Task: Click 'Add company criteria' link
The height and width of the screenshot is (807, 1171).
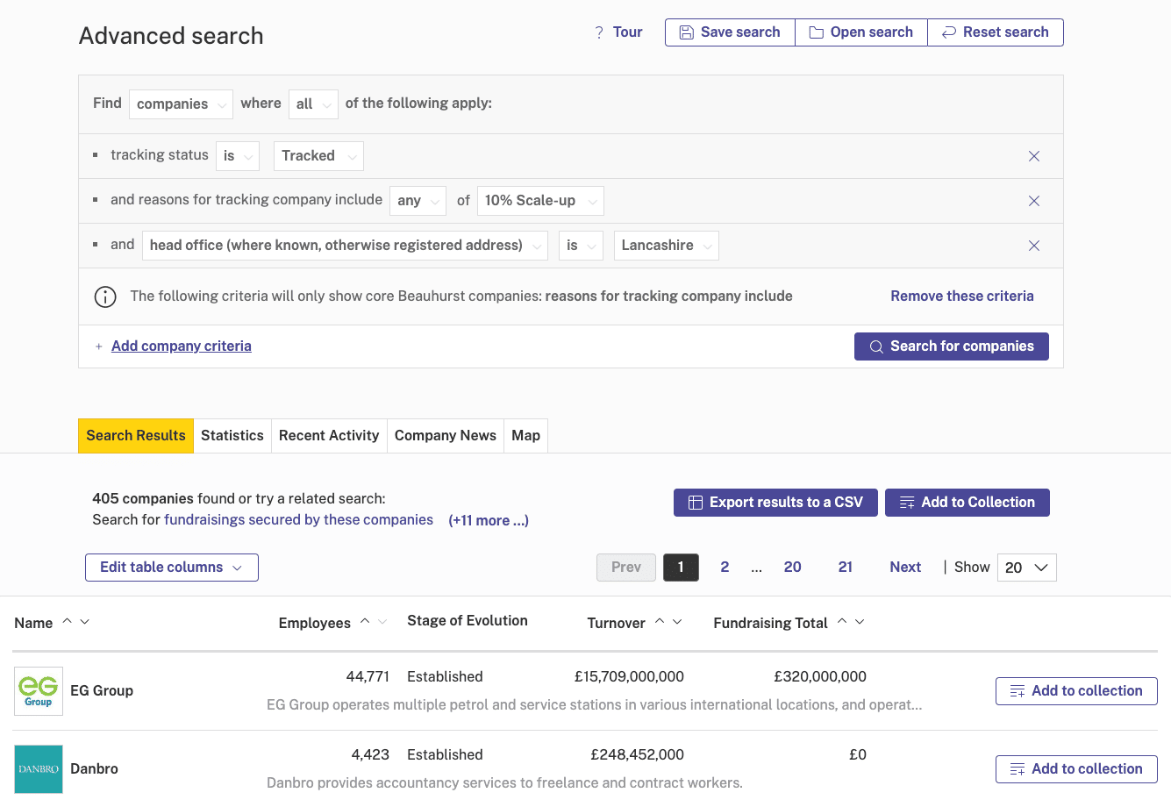Action: [182, 346]
